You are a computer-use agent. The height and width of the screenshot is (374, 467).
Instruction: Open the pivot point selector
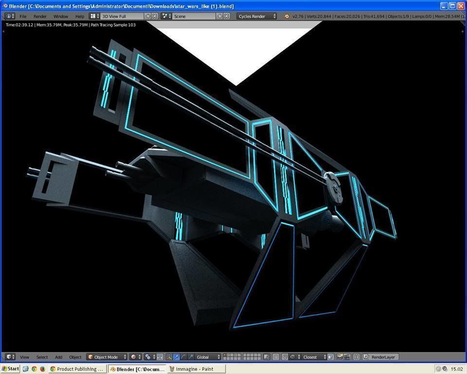[150, 357]
